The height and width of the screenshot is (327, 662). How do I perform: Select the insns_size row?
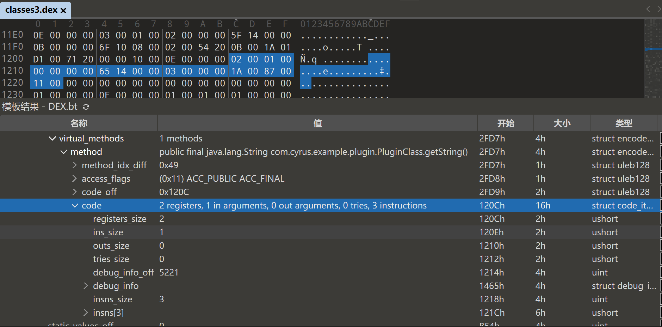tap(329, 299)
